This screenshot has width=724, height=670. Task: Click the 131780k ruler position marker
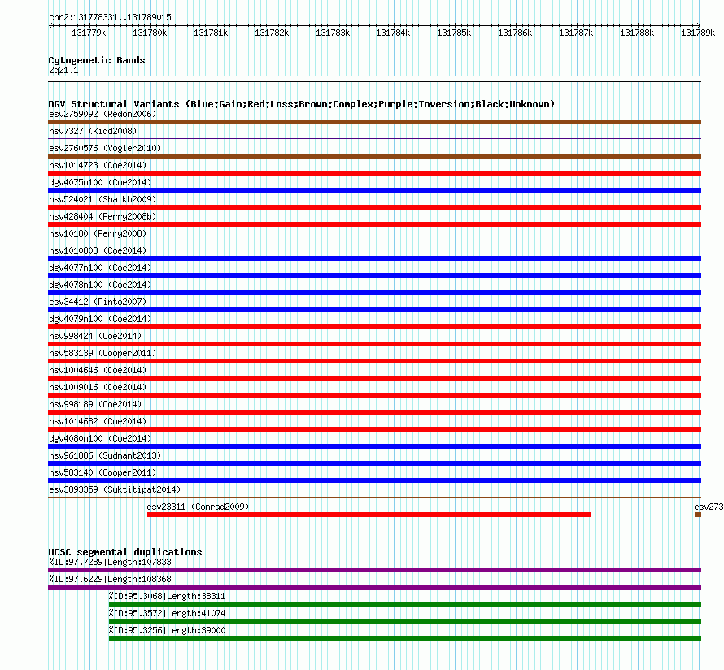point(150,33)
